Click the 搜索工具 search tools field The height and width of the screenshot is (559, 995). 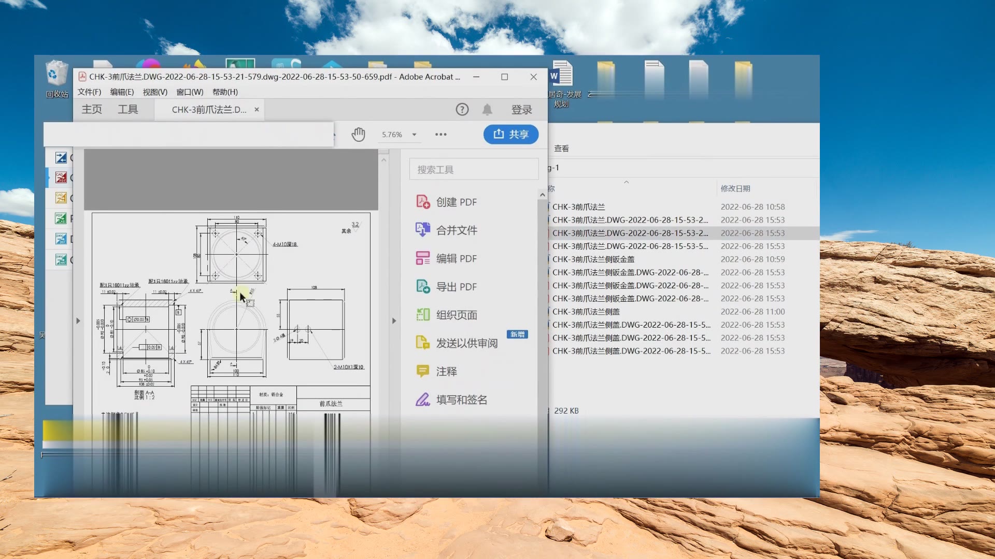(x=474, y=170)
